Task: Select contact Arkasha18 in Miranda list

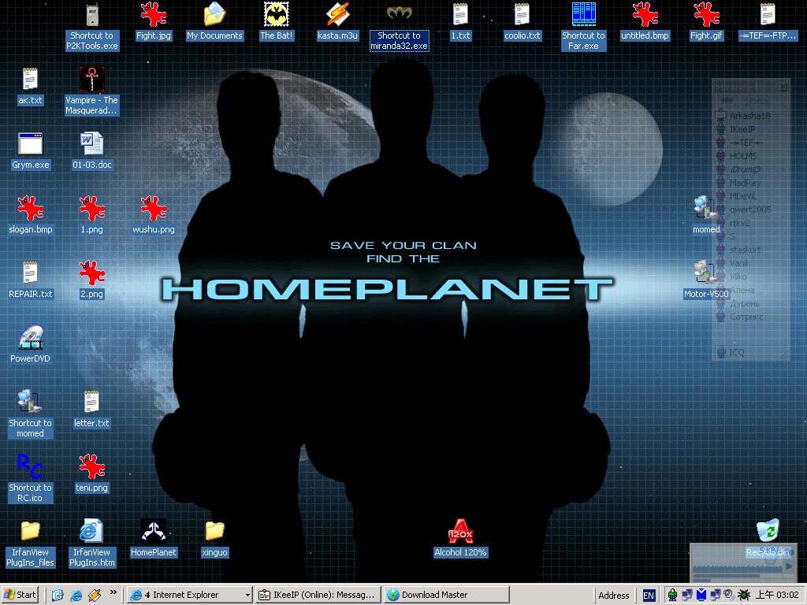Action: [x=750, y=116]
